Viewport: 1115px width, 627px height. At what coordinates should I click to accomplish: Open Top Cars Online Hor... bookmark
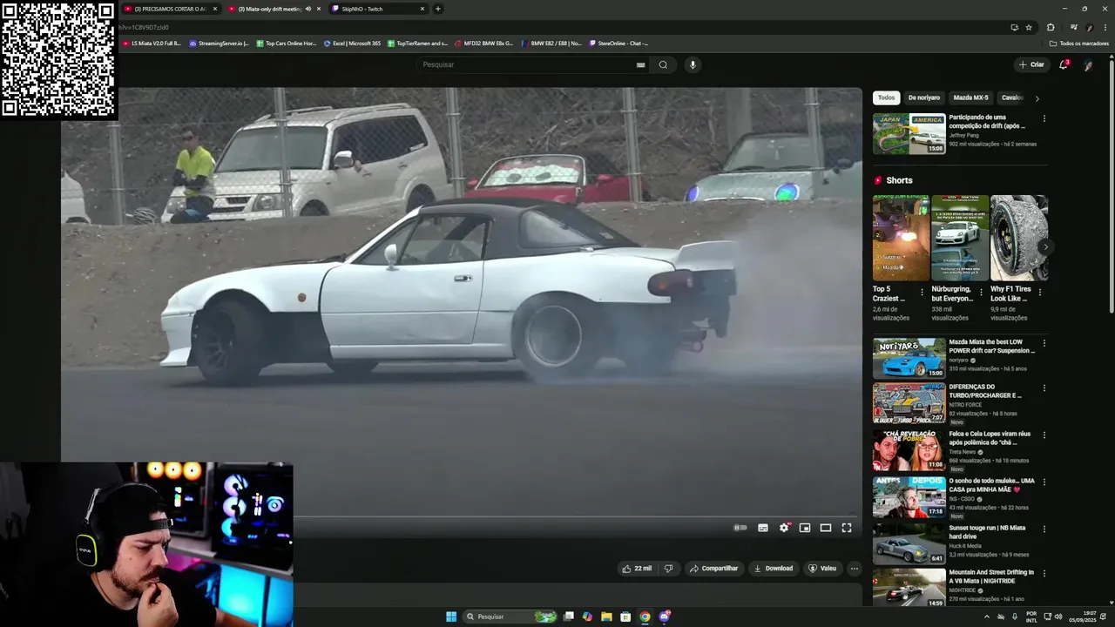point(287,43)
